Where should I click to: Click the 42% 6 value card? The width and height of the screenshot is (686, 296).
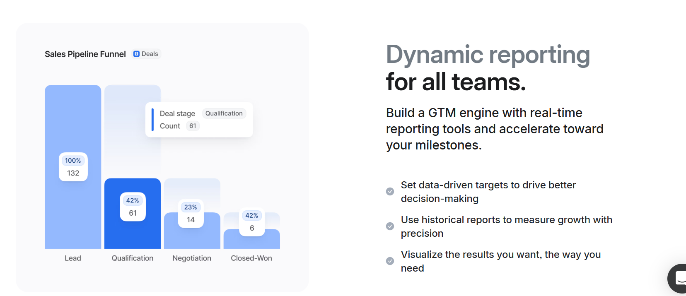coord(252,222)
